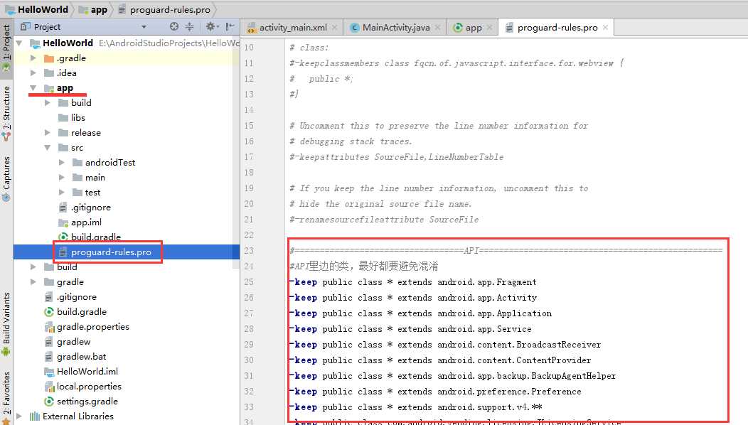Click the renamesourcefileattribute comment line
The width and height of the screenshot is (748, 425).
(384, 220)
